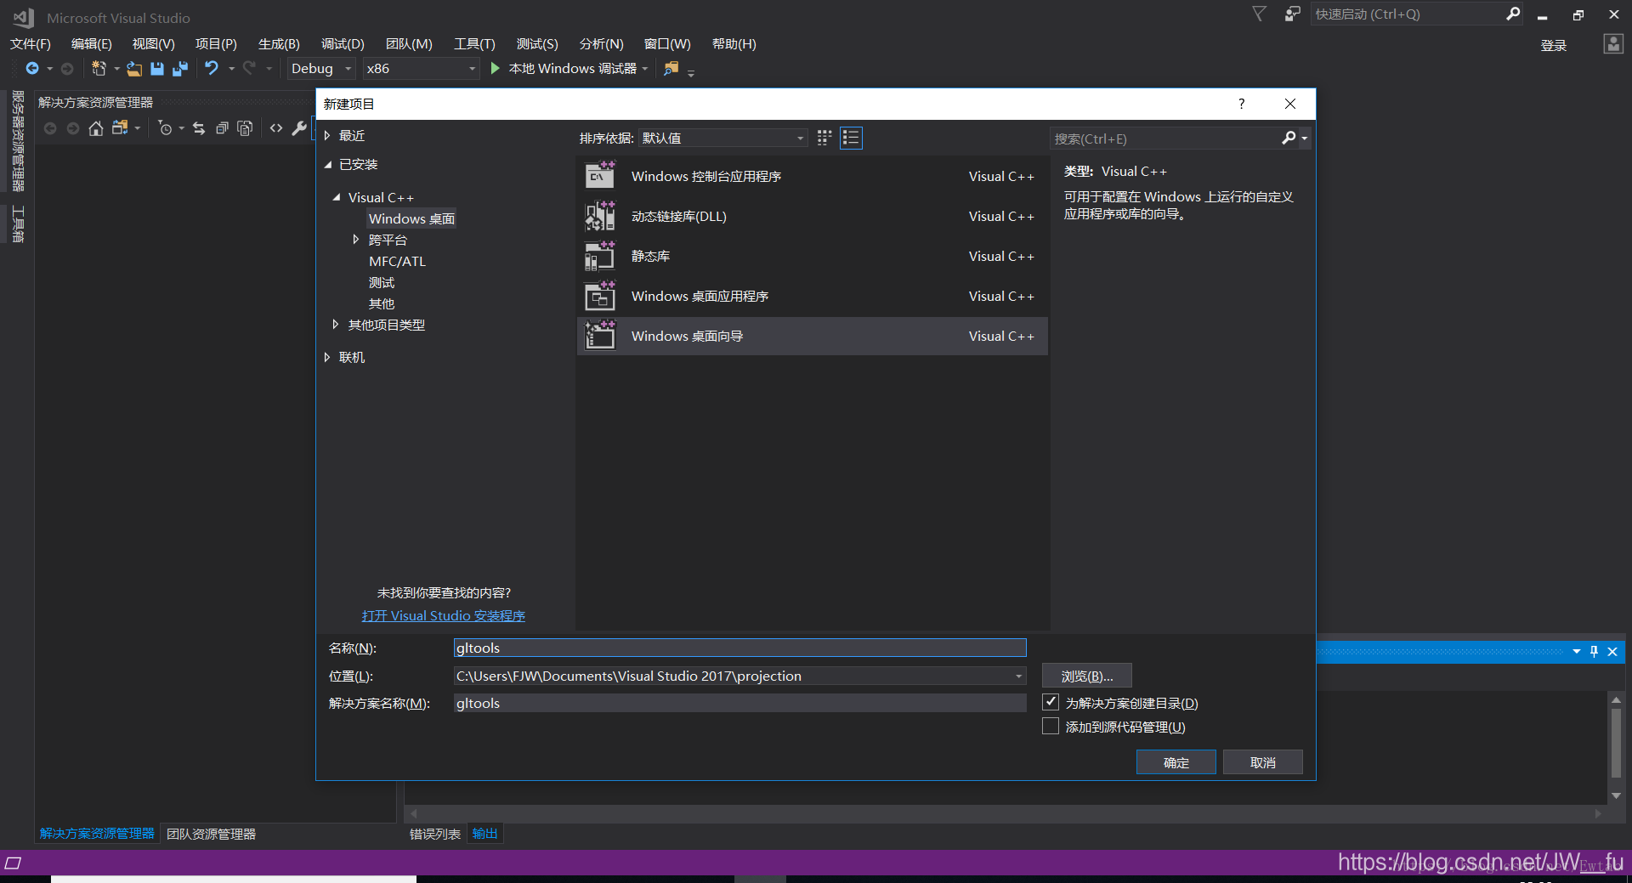Open the 排序依据 默认值 dropdown

722,138
